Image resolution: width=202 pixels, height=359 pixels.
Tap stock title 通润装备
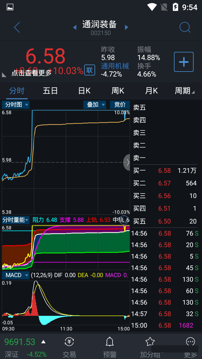100,24
